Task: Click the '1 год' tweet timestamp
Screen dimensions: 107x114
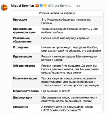Action: 77,6
